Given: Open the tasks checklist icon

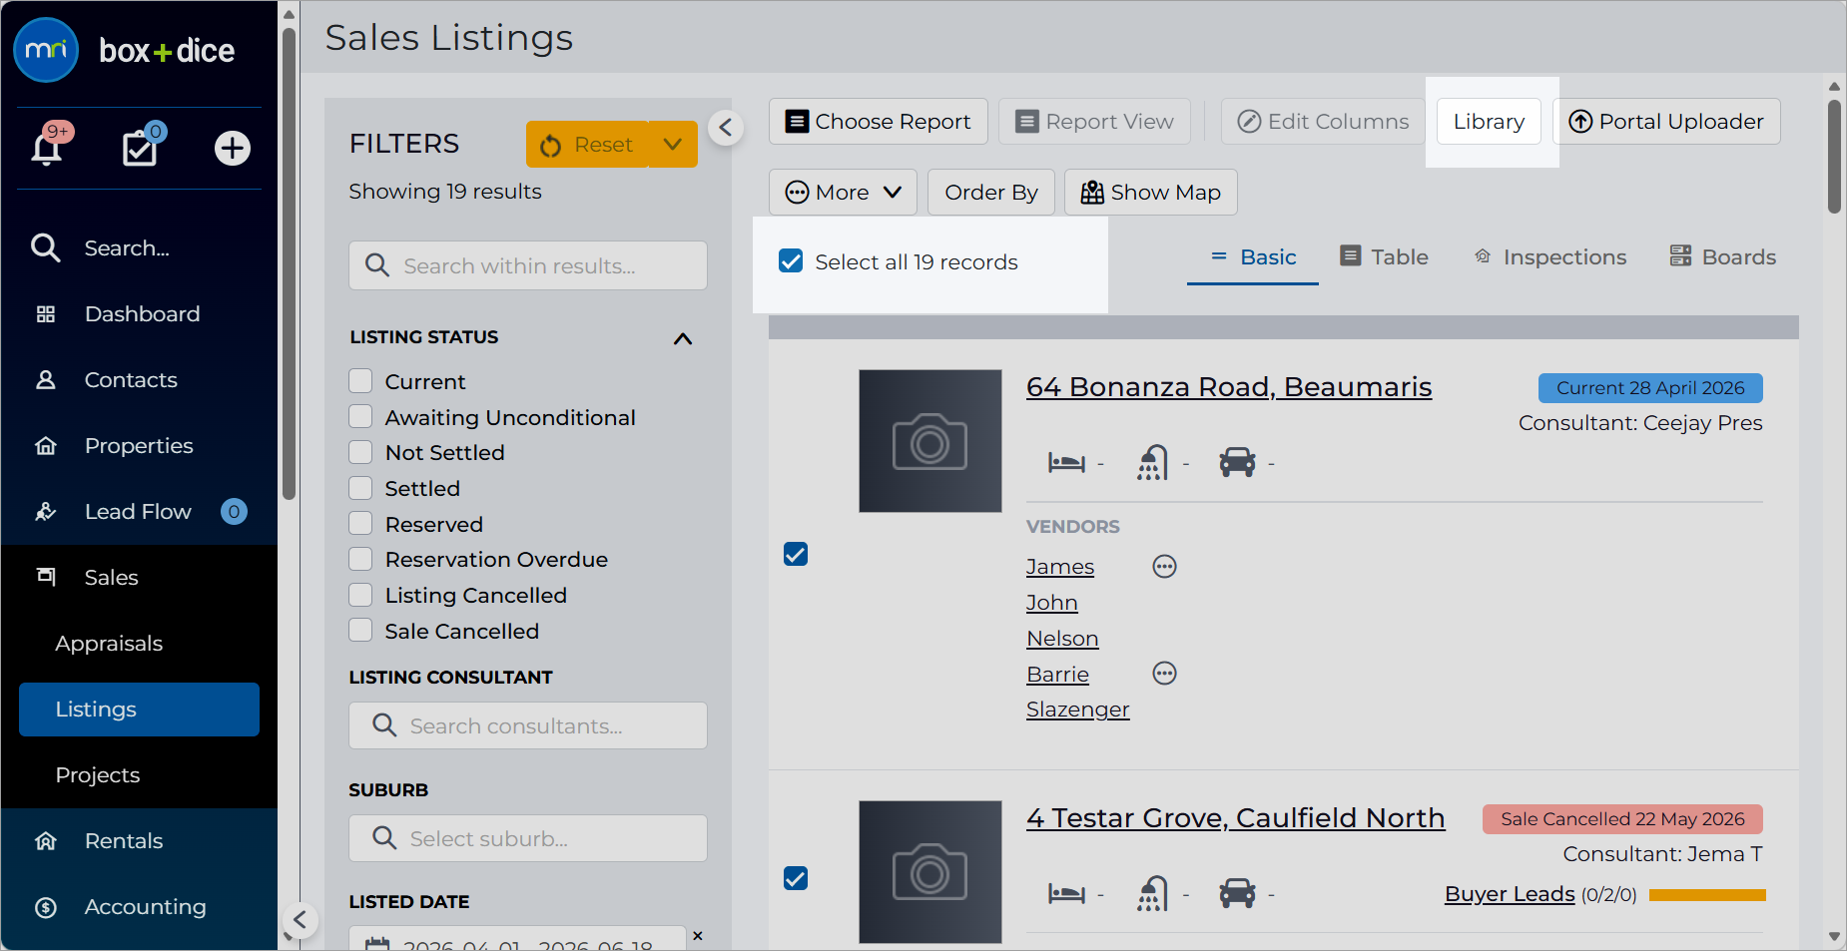Looking at the screenshot, I should pos(140,148).
